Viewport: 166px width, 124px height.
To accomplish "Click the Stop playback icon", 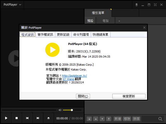I will [17, 118].
